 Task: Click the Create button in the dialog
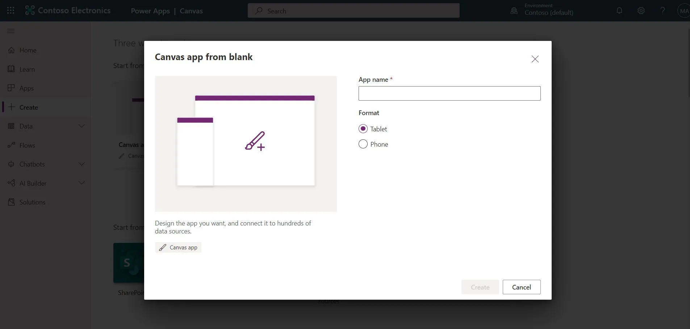(x=480, y=287)
